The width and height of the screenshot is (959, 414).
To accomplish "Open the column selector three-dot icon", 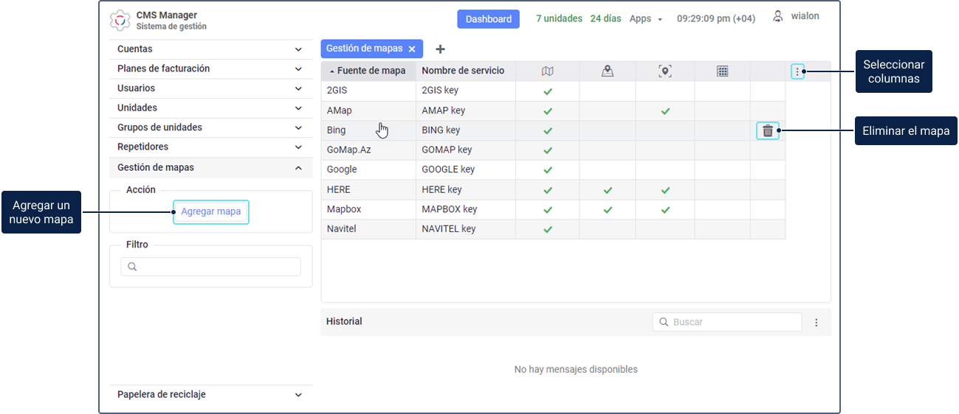I will [797, 71].
